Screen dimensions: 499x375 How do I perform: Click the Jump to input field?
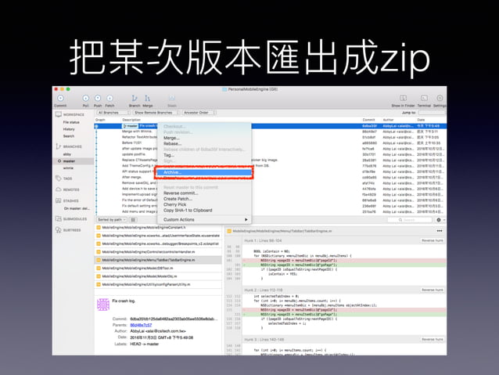tap(432, 113)
